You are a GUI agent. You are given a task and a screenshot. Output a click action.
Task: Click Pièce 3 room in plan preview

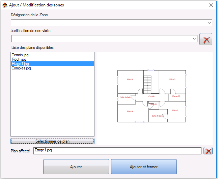[172, 80]
